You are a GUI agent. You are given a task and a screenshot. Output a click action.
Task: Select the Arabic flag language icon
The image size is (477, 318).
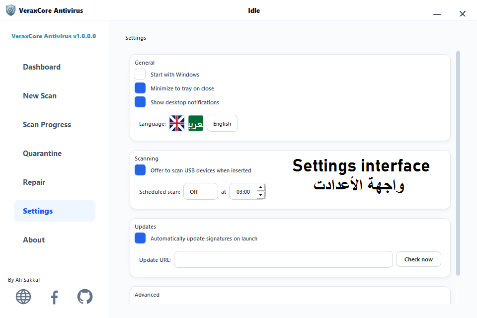[196, 123]
